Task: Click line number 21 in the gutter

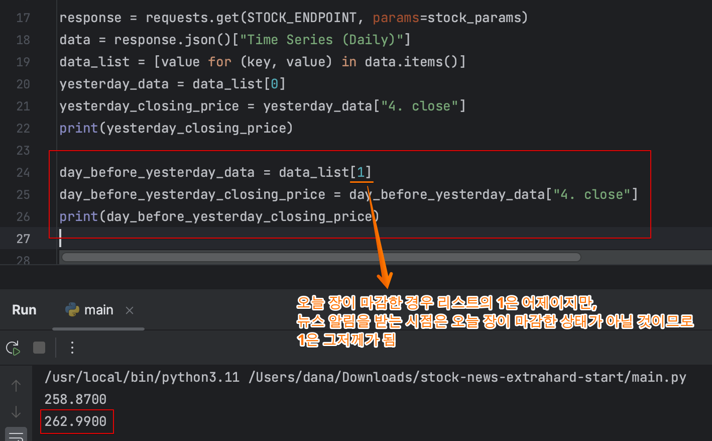Action: [23, 106]
